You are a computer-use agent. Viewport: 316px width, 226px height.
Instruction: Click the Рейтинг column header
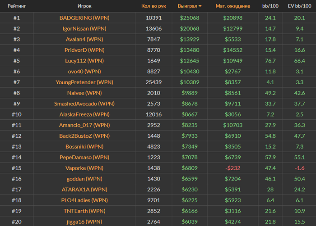coord(16,6)
